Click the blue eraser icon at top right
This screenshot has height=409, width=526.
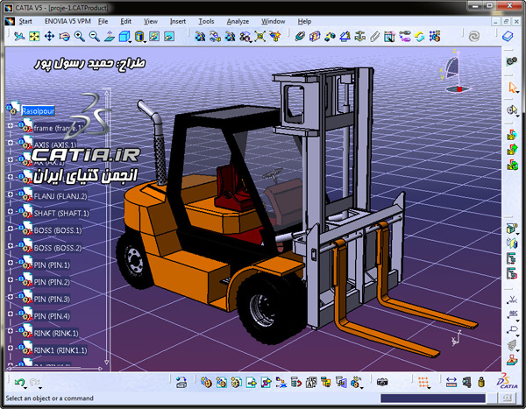click(x=508, y=36)
